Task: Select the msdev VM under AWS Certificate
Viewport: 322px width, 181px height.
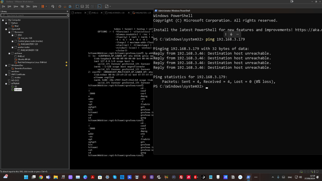Action: pyautogui.click(x=18, y=78)
